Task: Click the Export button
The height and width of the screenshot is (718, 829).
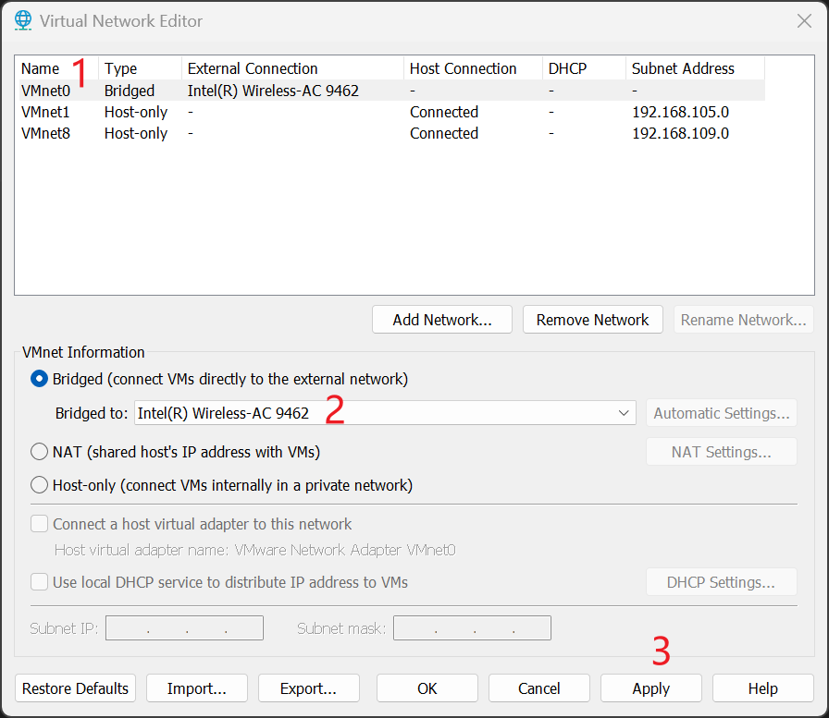Action: pyautogui.click(x=309, y=688)
